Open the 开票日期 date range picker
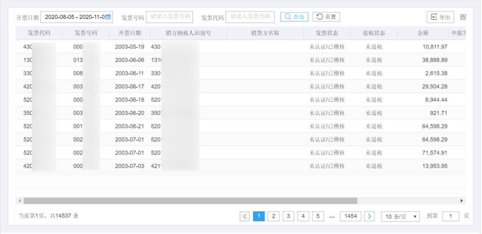The width and height of the screenshot is (482, 234). 73,17
